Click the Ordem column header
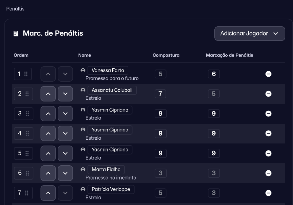 tap(21, 55)
